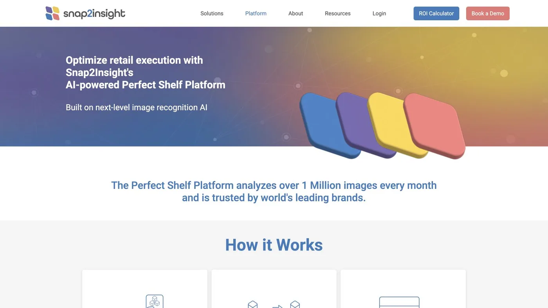The image size is (548, 308).
Task: Click the snap2insight wordmark text
Action: [94, 14]
